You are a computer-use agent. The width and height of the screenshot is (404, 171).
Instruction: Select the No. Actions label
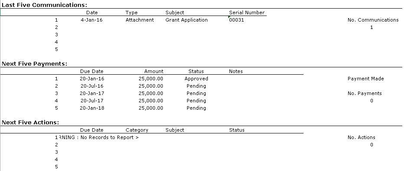tap(361, 137)
